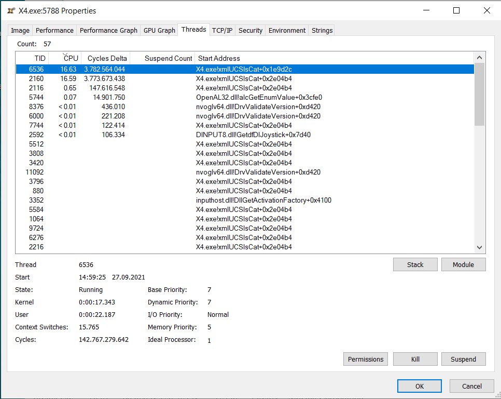Select thread row with TID 3796
The height and width of the screenshot is (399, 501).
[245, 181]
